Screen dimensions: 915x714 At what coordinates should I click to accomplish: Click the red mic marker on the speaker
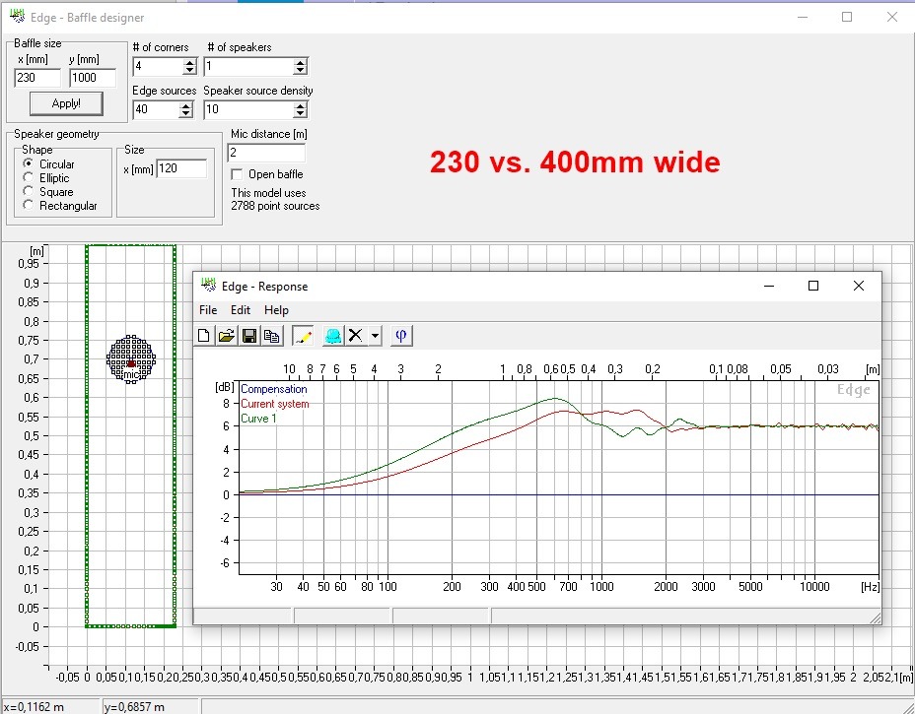coord(131,363)
